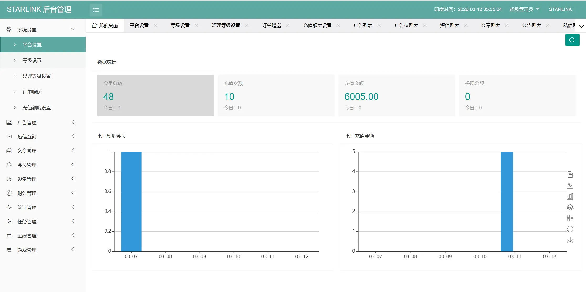The height and width of the screenshot is (292, 586).
Task: Click the sidebar collapse hamburger icon
Action: click(96, 10)
